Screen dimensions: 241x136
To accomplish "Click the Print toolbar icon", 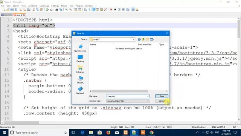I will click(28, 10).
